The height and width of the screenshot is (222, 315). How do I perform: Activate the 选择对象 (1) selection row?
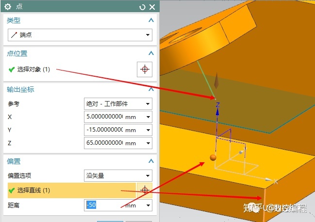(71, 69)
